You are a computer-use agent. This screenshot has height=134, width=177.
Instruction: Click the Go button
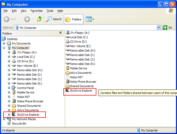click(167, 27)
